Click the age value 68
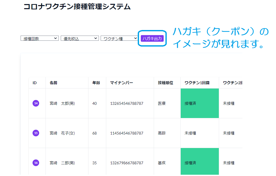 point(95,133)
